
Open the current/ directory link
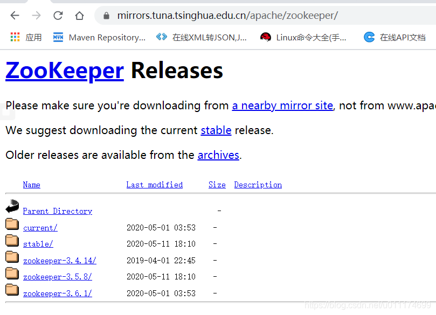(x=40, y=228)
